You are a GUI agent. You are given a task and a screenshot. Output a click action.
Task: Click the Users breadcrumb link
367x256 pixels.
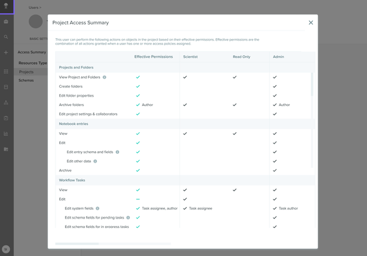coord(34,8)
